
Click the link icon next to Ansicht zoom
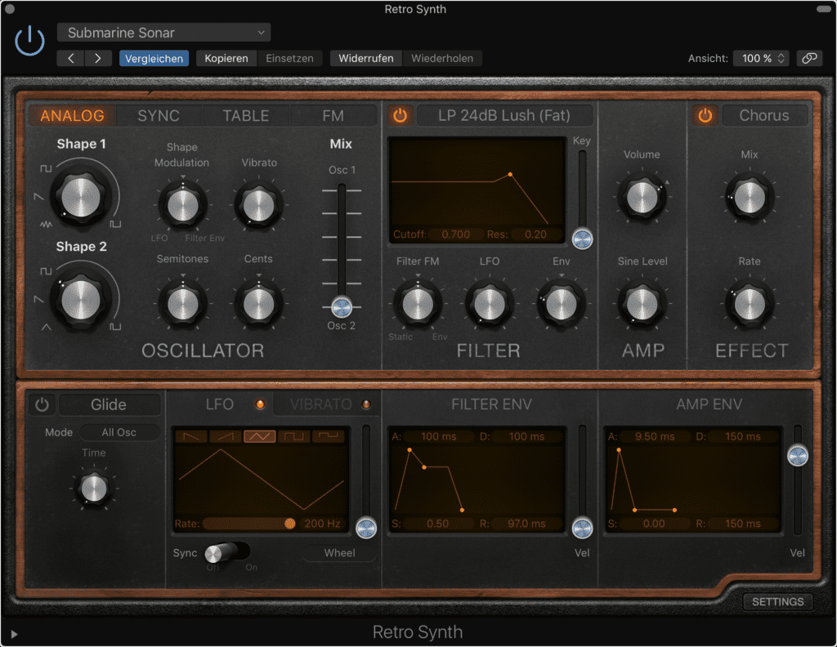(x=810, y=58)
